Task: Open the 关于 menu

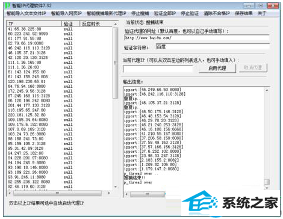Action: pyautogui.click(x=262, y=13)
